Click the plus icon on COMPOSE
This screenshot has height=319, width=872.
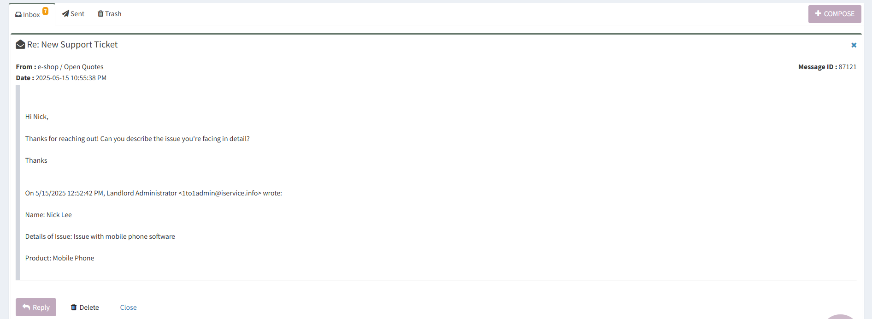pos(819,14)
